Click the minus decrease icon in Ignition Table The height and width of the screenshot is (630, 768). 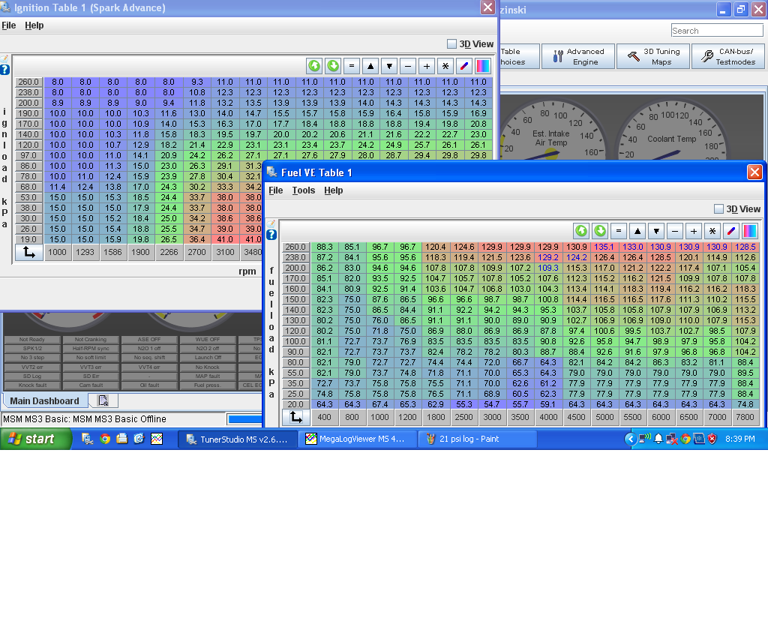coord(408,66)
